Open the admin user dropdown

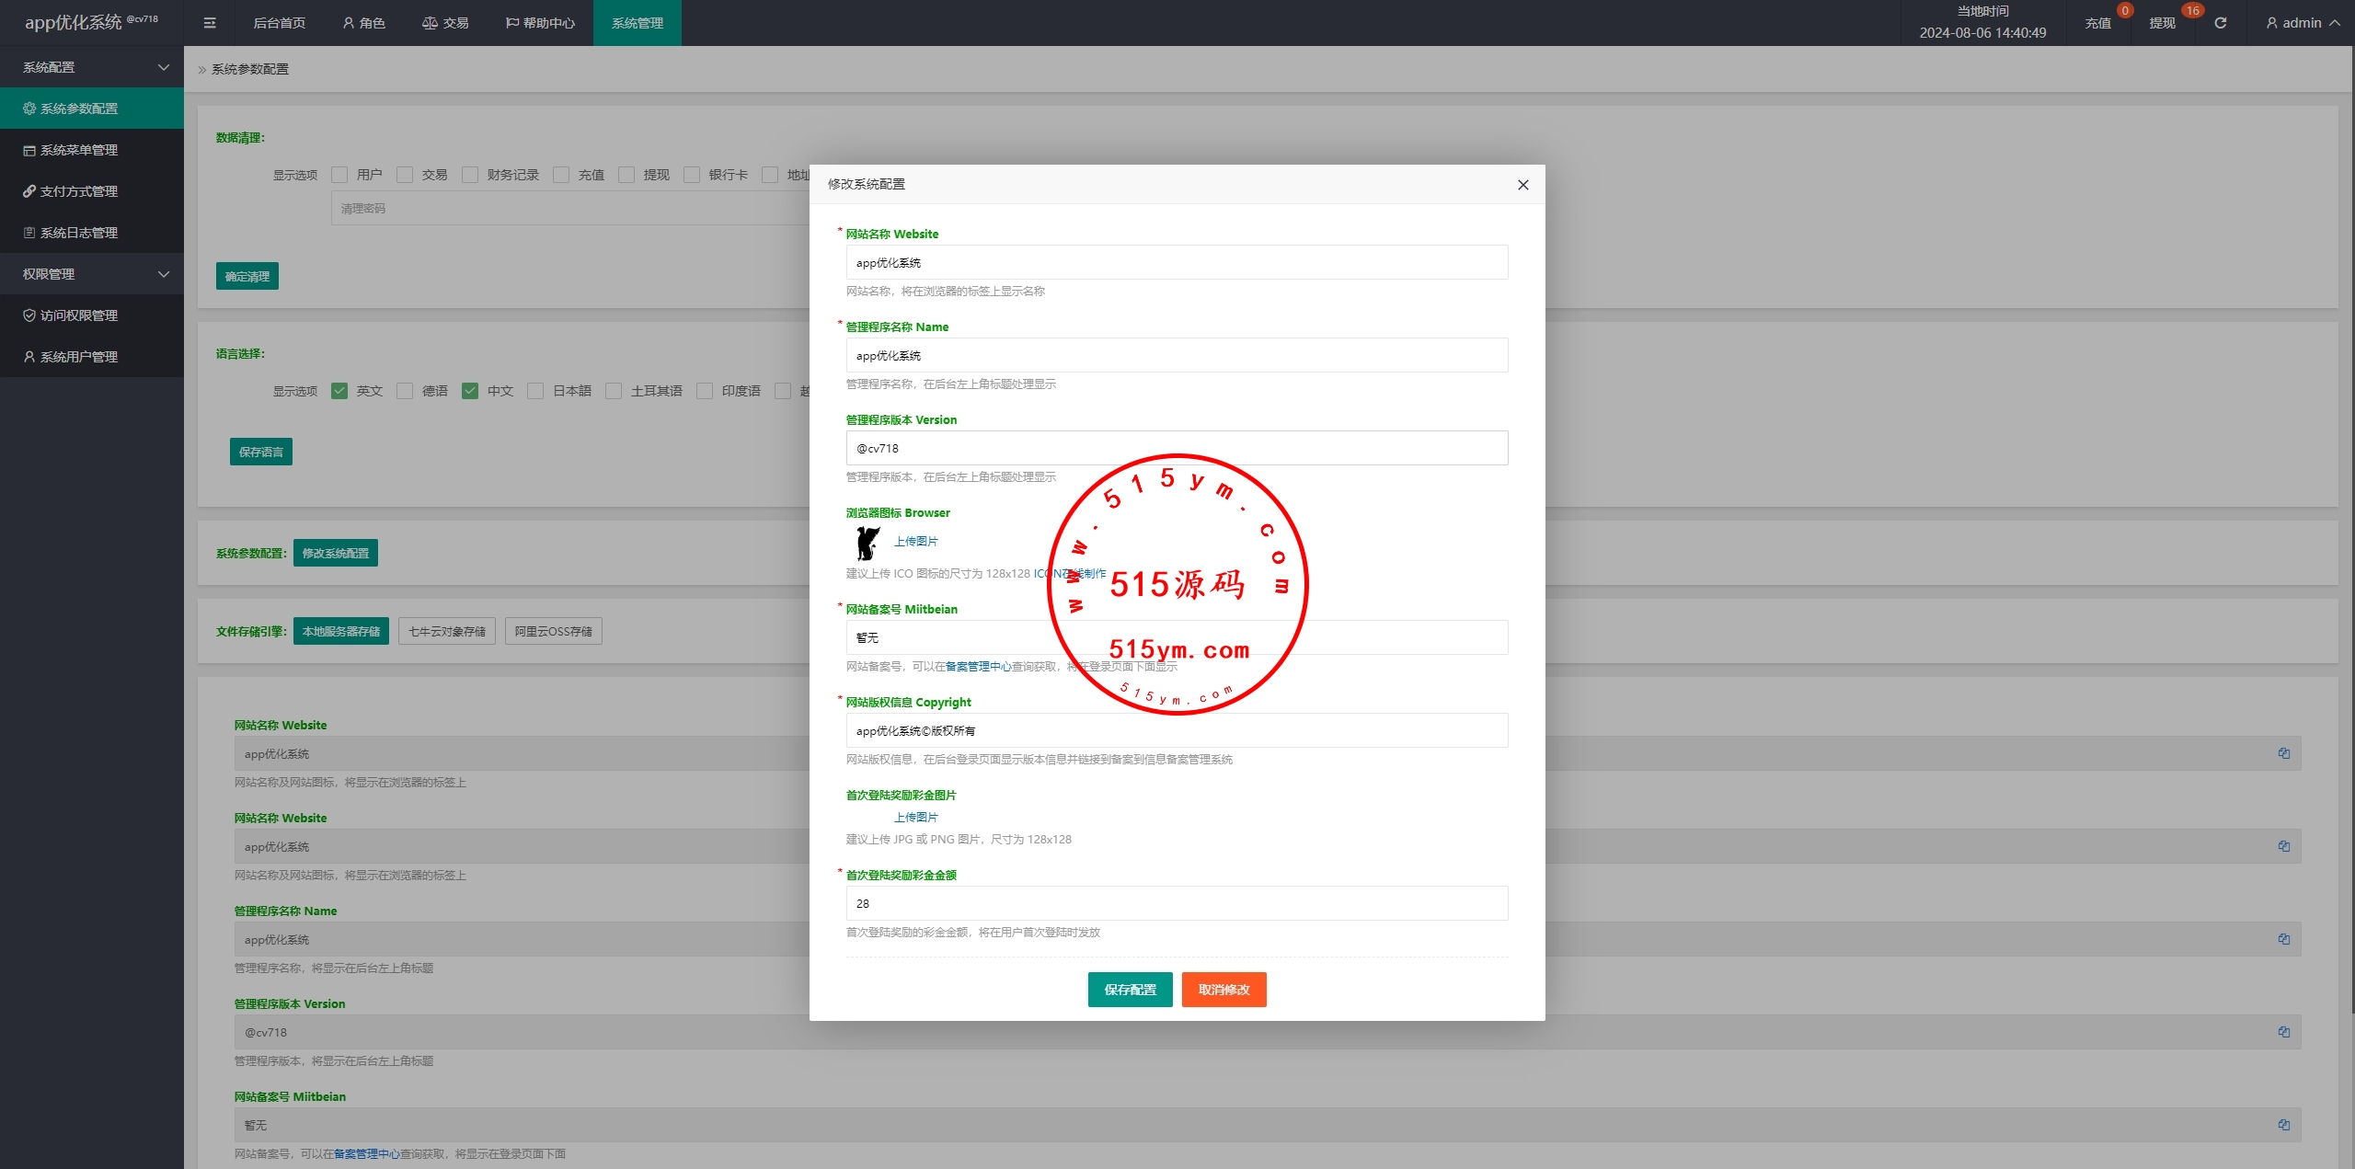[2302, 23]
